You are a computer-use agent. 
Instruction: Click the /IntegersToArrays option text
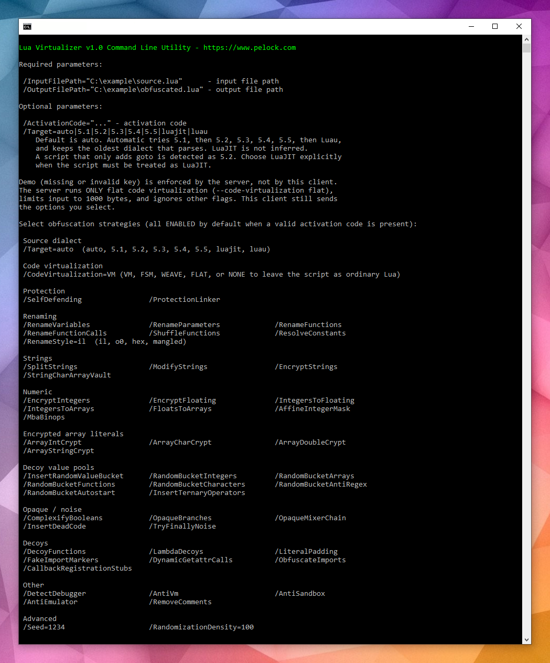(59, 409)
